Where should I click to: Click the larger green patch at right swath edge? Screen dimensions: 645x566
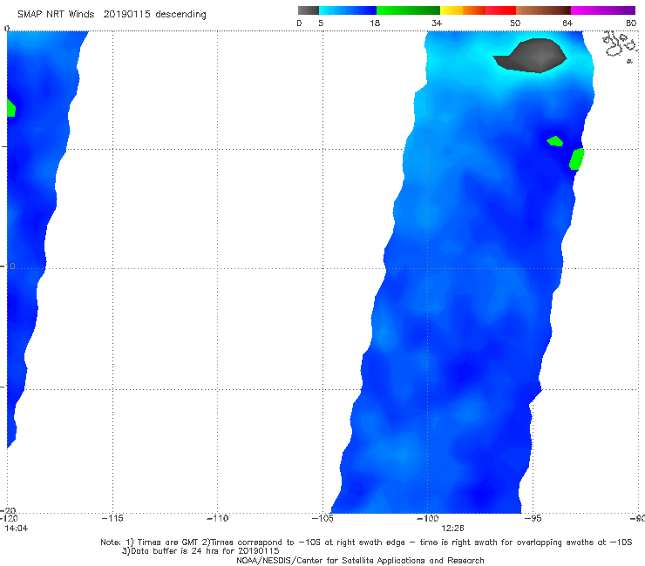pyautogui.click(x=576, y=159)
